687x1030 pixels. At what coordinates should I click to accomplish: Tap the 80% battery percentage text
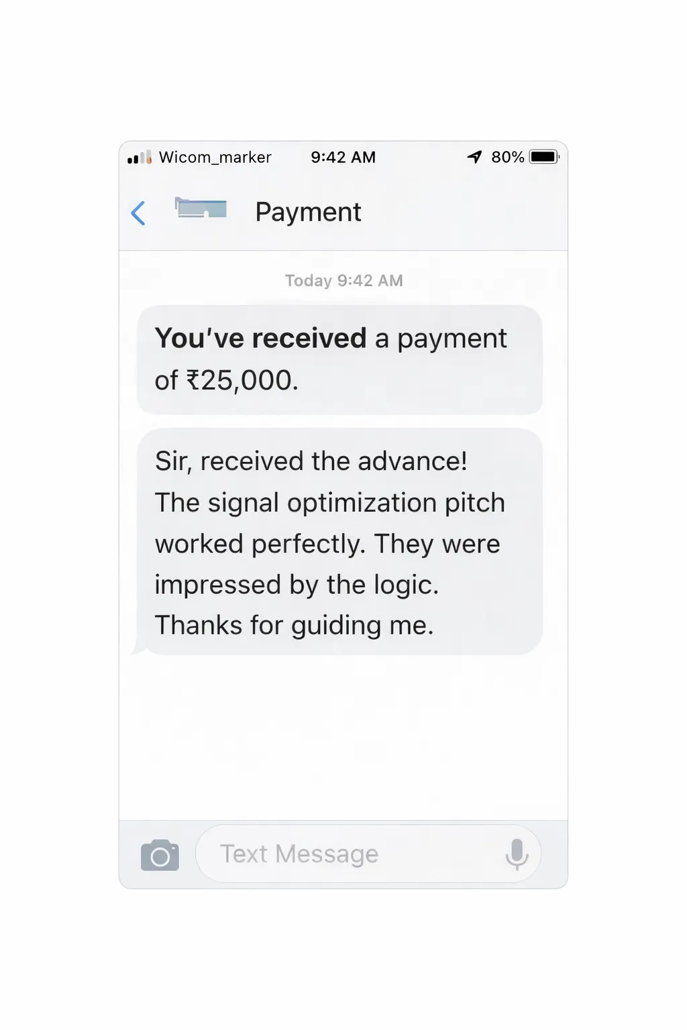point(507,157)
